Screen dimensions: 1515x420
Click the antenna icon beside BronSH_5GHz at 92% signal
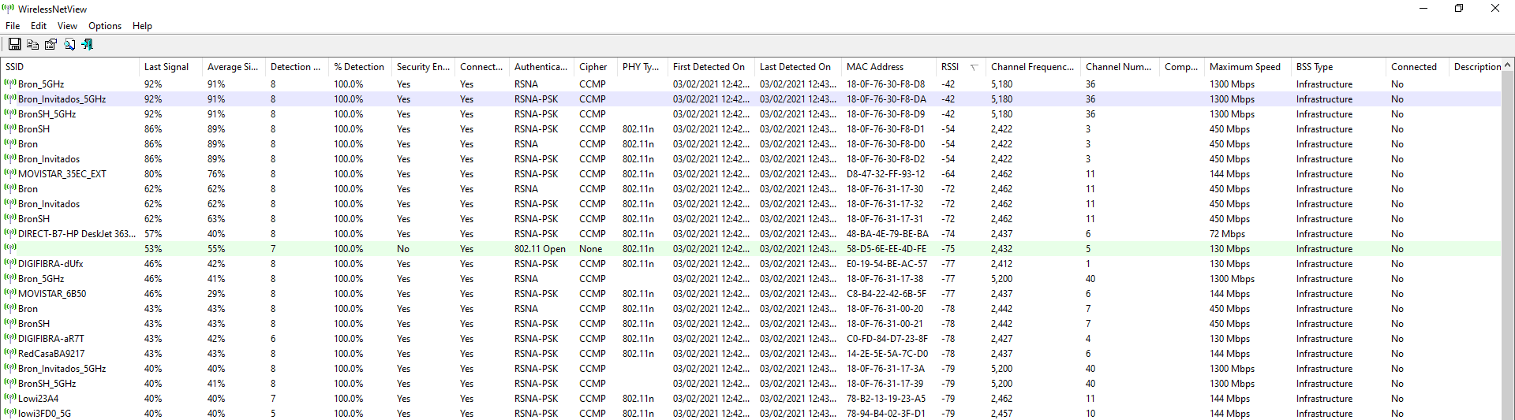tap(10, 113)
